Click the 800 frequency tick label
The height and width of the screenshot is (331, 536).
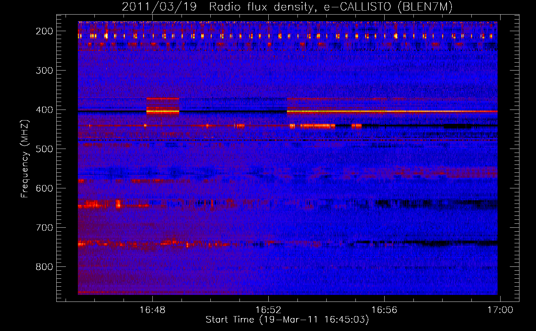(44, 267)
